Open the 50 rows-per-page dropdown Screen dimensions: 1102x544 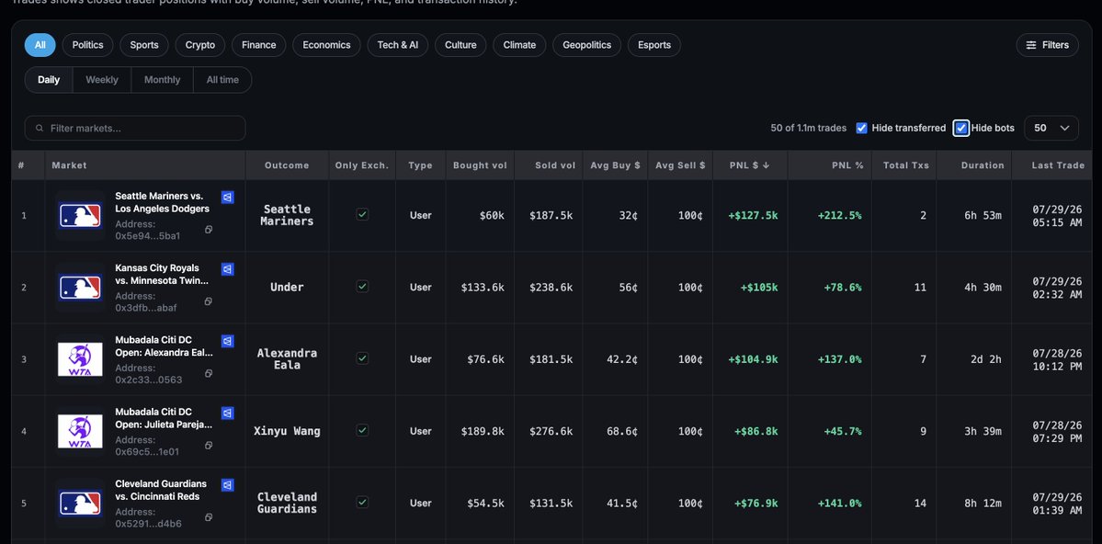1051,128
